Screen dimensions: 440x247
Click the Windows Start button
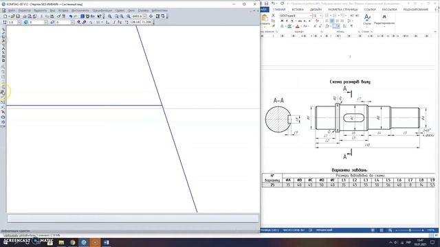coord(5,242)
